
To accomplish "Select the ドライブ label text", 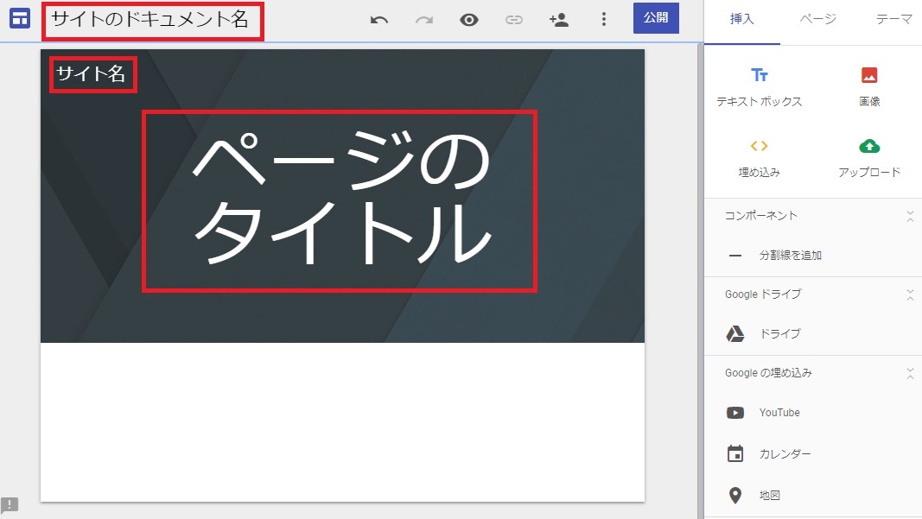I will click(779, 334).
